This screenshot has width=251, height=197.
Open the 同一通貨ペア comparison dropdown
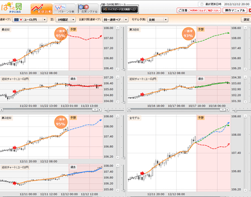(115, 20)
